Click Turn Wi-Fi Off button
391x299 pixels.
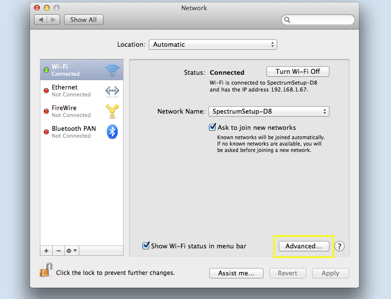[298, 71]
